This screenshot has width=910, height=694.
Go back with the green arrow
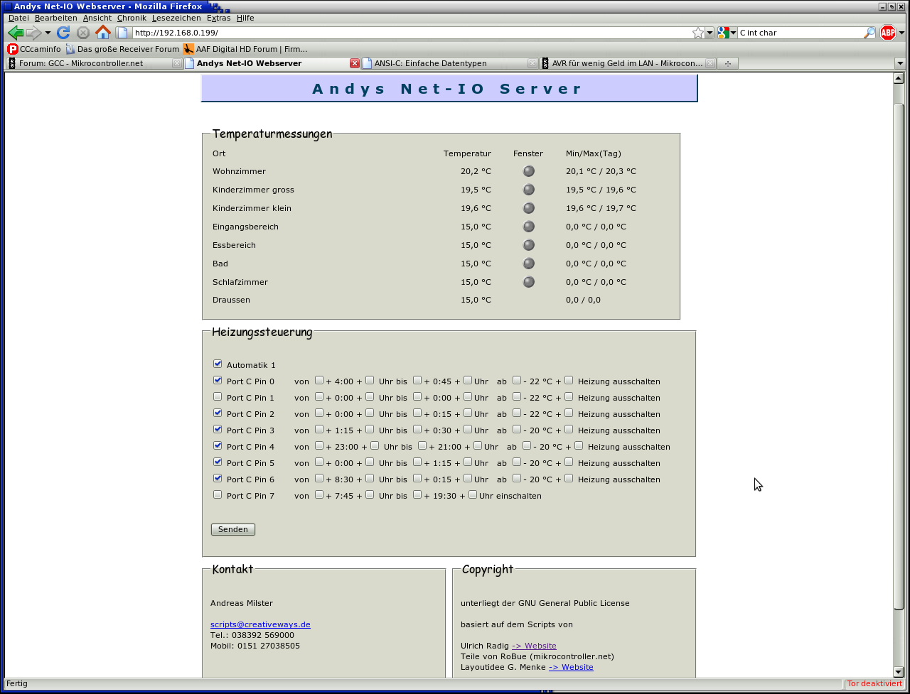pyautogui.click(x=15, y=33)
